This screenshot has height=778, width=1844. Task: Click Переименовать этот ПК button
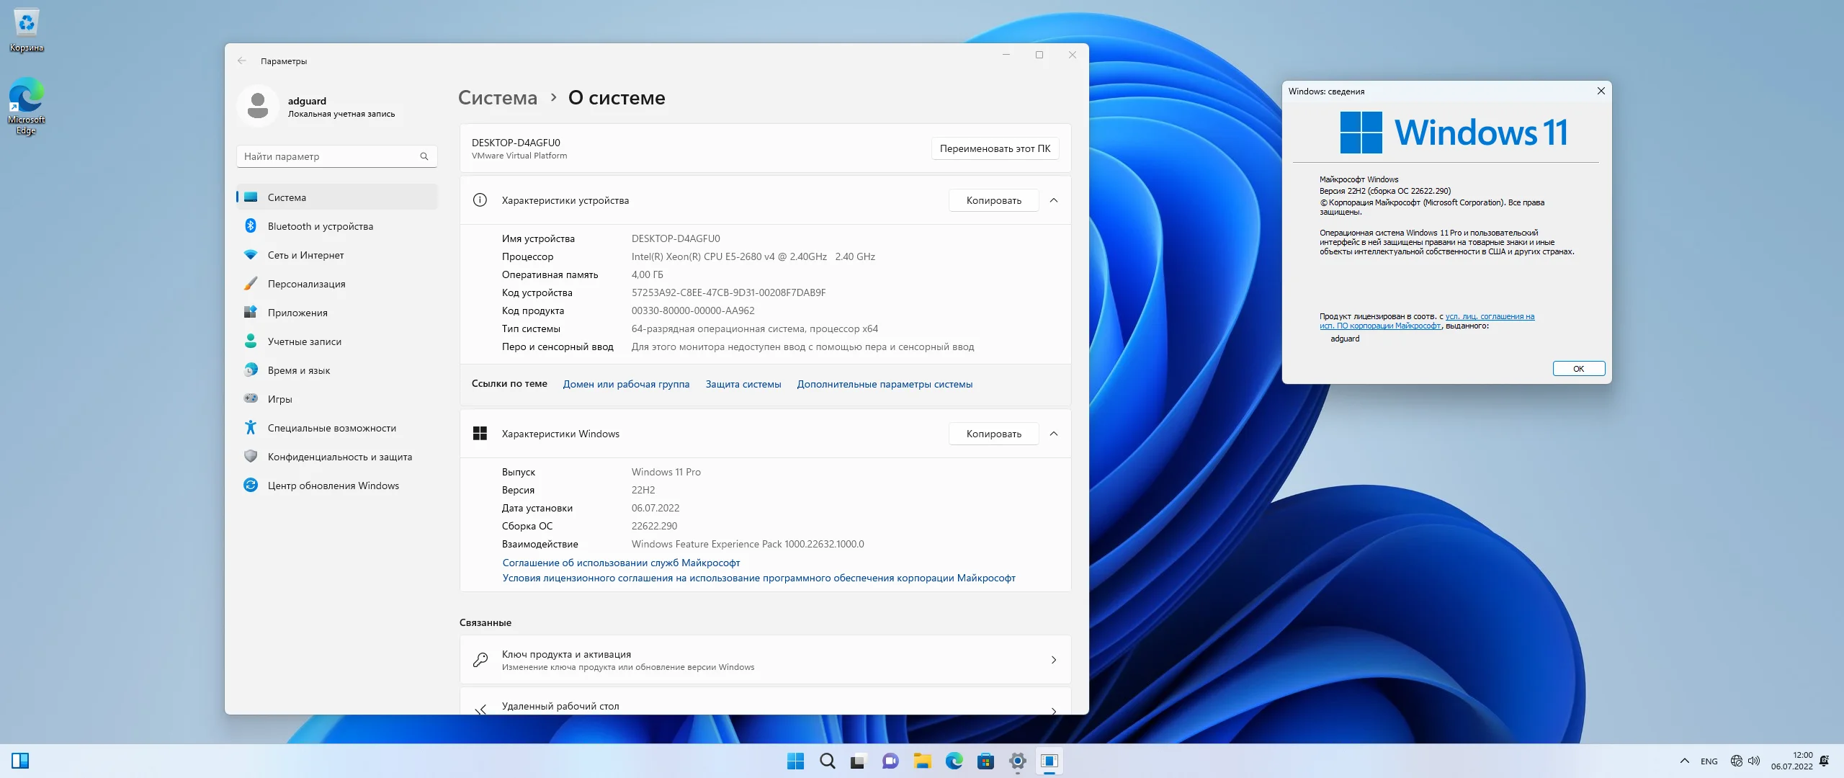(994, 148)
